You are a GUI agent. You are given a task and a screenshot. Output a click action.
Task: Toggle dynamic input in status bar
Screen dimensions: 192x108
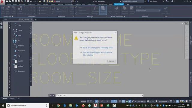click(96, 101)
